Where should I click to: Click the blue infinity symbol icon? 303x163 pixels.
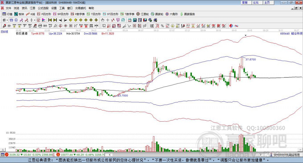236,26
